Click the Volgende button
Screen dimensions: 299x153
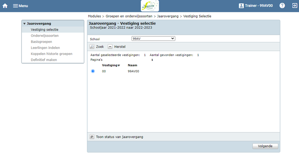click(265, 146)
